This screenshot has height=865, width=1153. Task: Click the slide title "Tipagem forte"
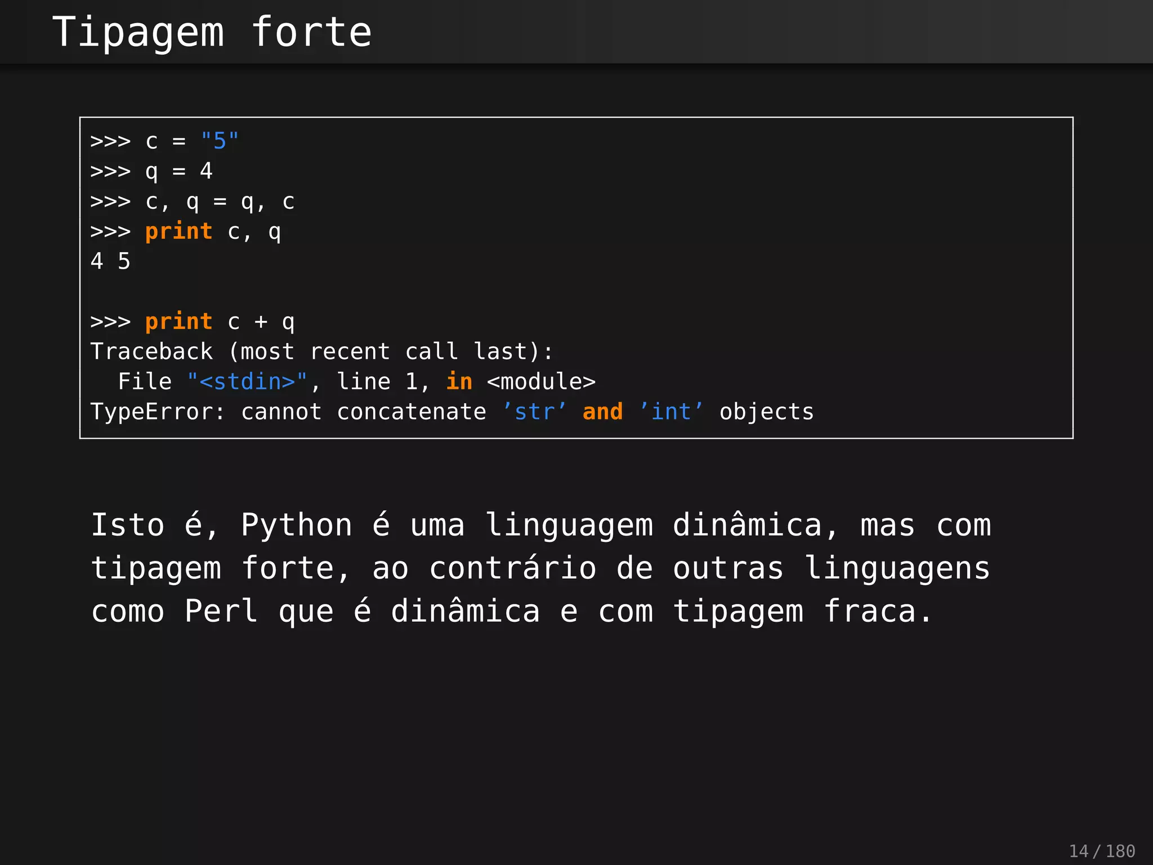click(212, 33)
